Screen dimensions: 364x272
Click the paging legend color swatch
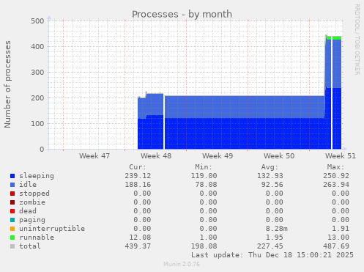click(12, 220)
